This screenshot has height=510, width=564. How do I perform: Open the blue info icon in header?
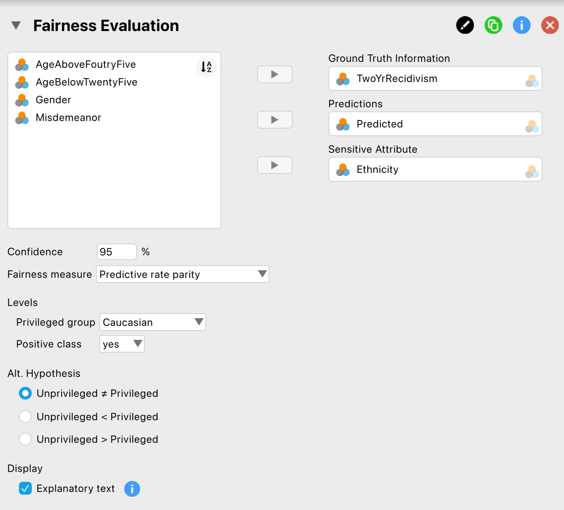521,25
